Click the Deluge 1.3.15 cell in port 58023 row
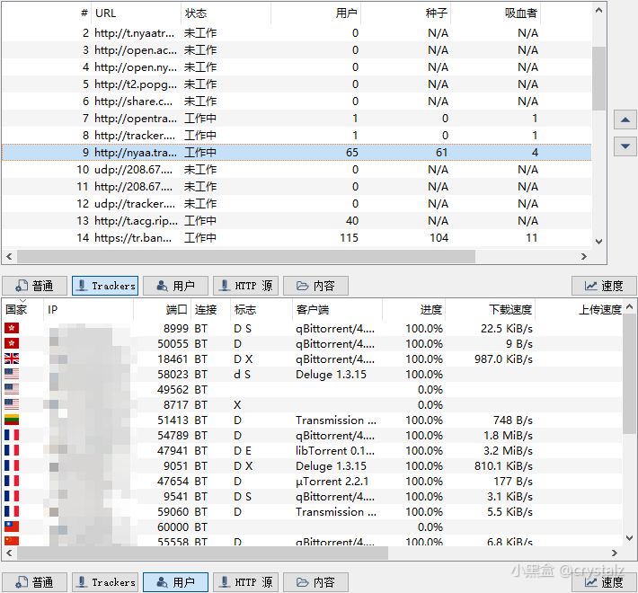638x593 pixels. 331,375
